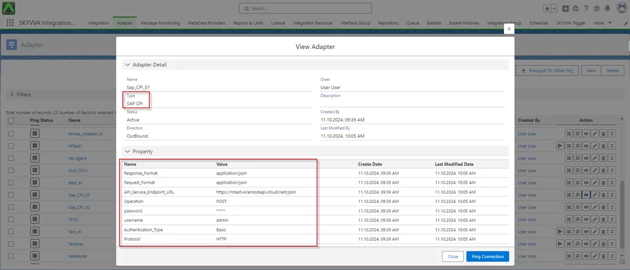Tick the select-all checkbox in header

pos(10,121)
